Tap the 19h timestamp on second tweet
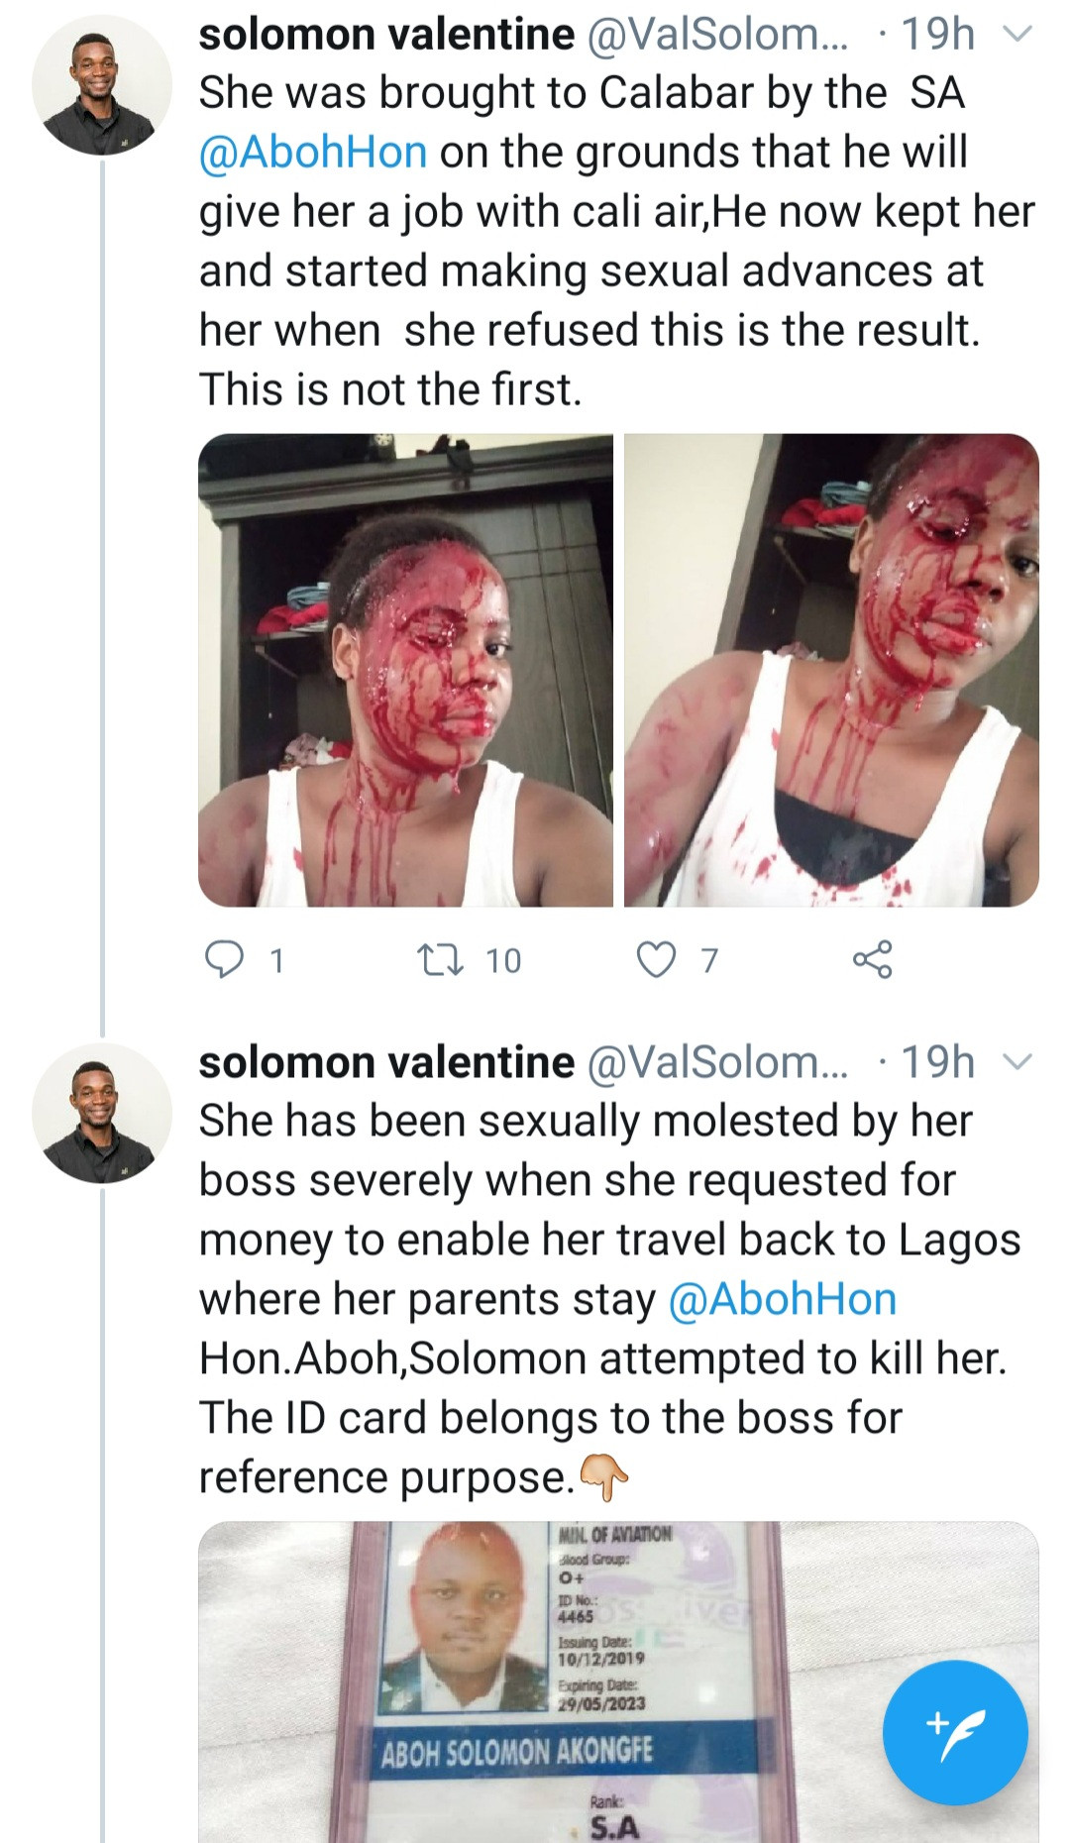 tap(937, 1062)
